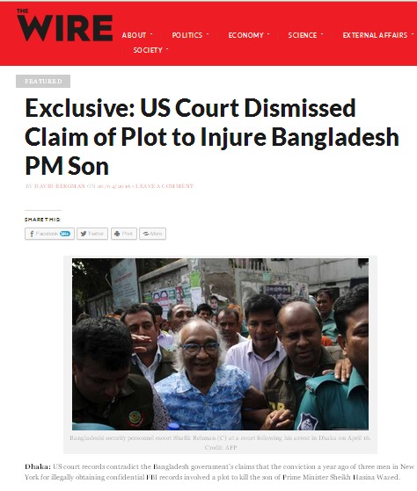Open the Society menu

pos(148,50)
